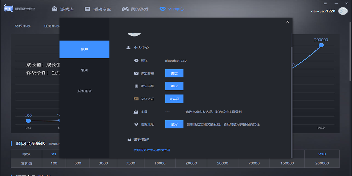352x176 pixels.
Task: Select the diamond icon for VIP中心
Action: point(163,9)
